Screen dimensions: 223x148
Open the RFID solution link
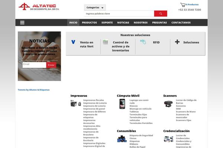(156, 42)
